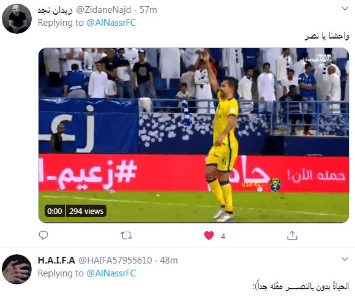355x296 pixels.
Task: Retweet ZidaneNajd's video tweet
Action: 126,235
